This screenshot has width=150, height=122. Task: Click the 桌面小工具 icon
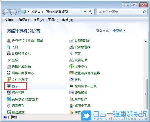71,106
